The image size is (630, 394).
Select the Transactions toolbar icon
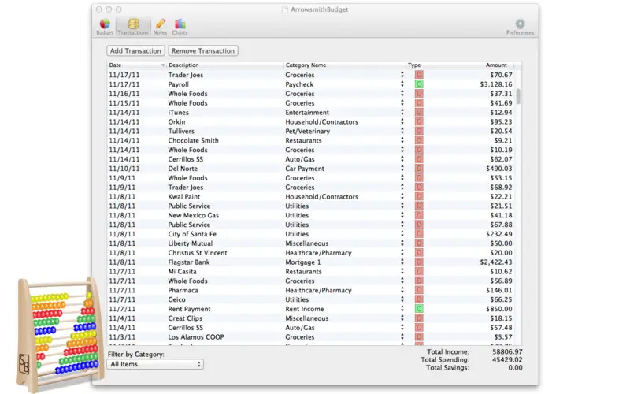point(133,27)
